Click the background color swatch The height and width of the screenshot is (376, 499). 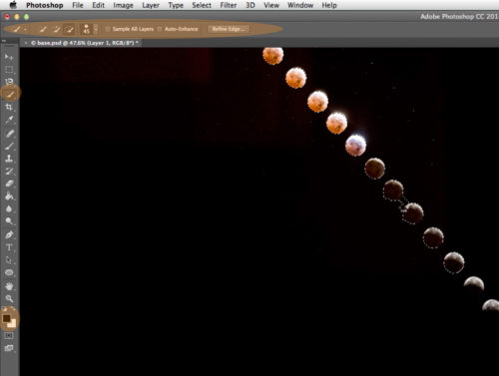click(12, 324)
